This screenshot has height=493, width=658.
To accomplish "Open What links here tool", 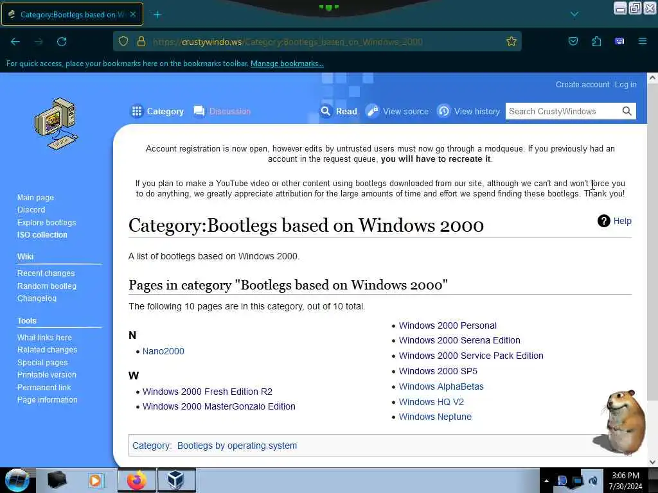I will (44, 338).
